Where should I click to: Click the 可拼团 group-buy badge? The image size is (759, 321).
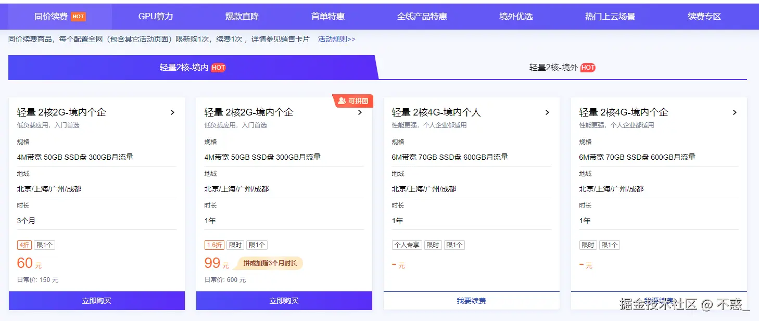pos(353,101)
